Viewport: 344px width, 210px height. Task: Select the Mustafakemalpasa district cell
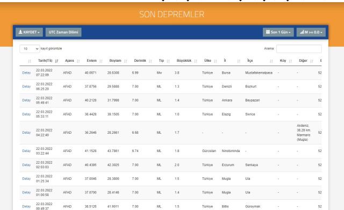pyautogui.click(x=259, y=73)
